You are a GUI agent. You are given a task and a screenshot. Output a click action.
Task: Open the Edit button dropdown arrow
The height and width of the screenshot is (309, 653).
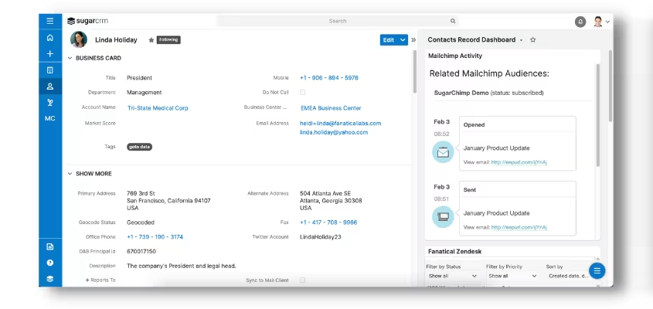coord(403,40)
